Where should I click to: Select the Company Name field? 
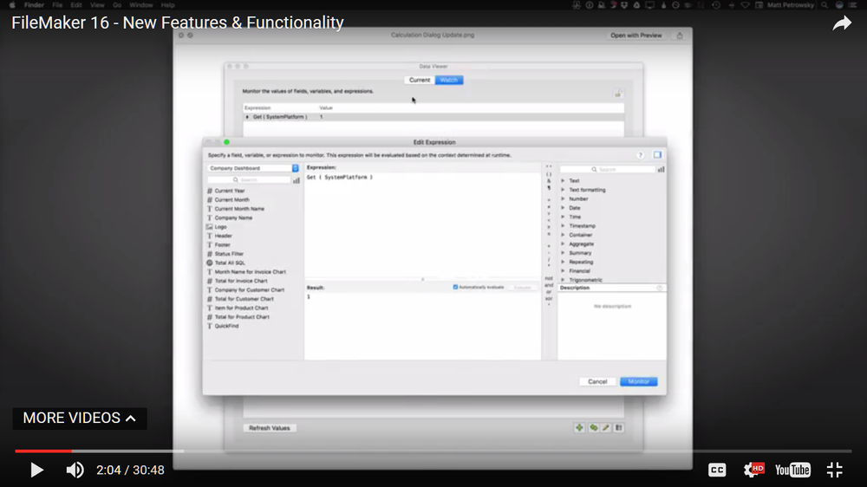(232, 218)
